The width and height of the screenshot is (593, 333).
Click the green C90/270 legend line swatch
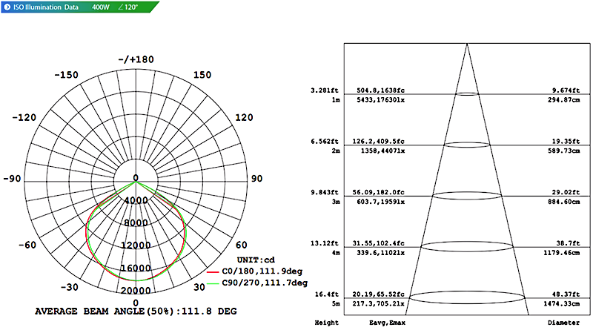point(213,283)
